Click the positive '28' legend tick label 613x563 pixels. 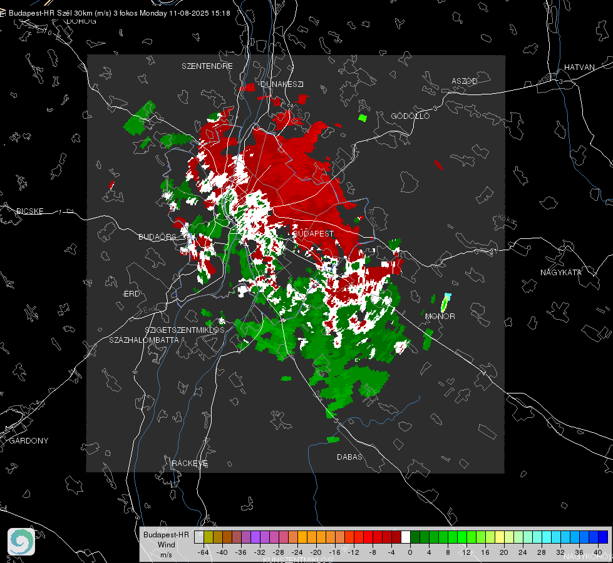(542, 552)
